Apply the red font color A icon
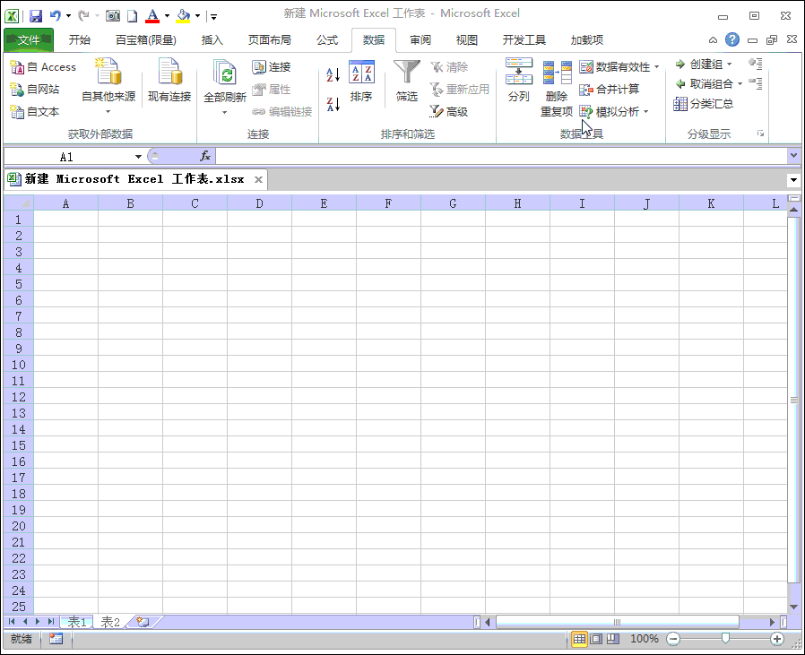This screenshot has width=805, height=655. 152,16
